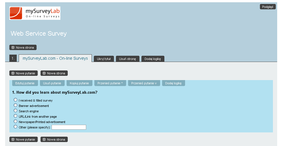Add question with bottom Nowe pytanie button
The image size is (282, 146).
[24, 139]
